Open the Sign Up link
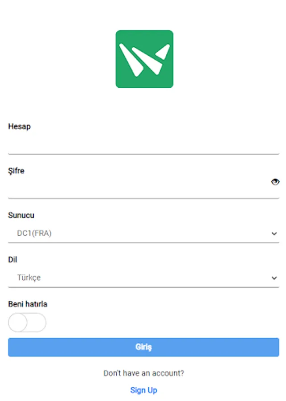Screen dimensions: 286x401 pos(143,390)
